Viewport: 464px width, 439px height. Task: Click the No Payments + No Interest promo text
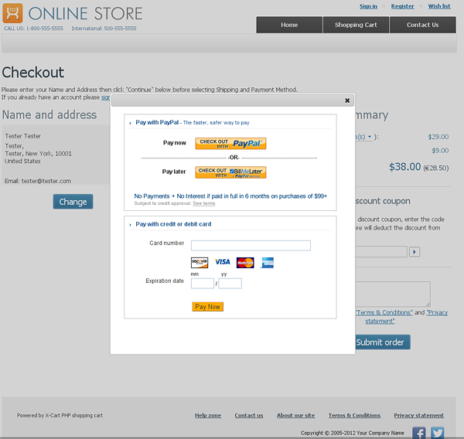click(230, 196)
